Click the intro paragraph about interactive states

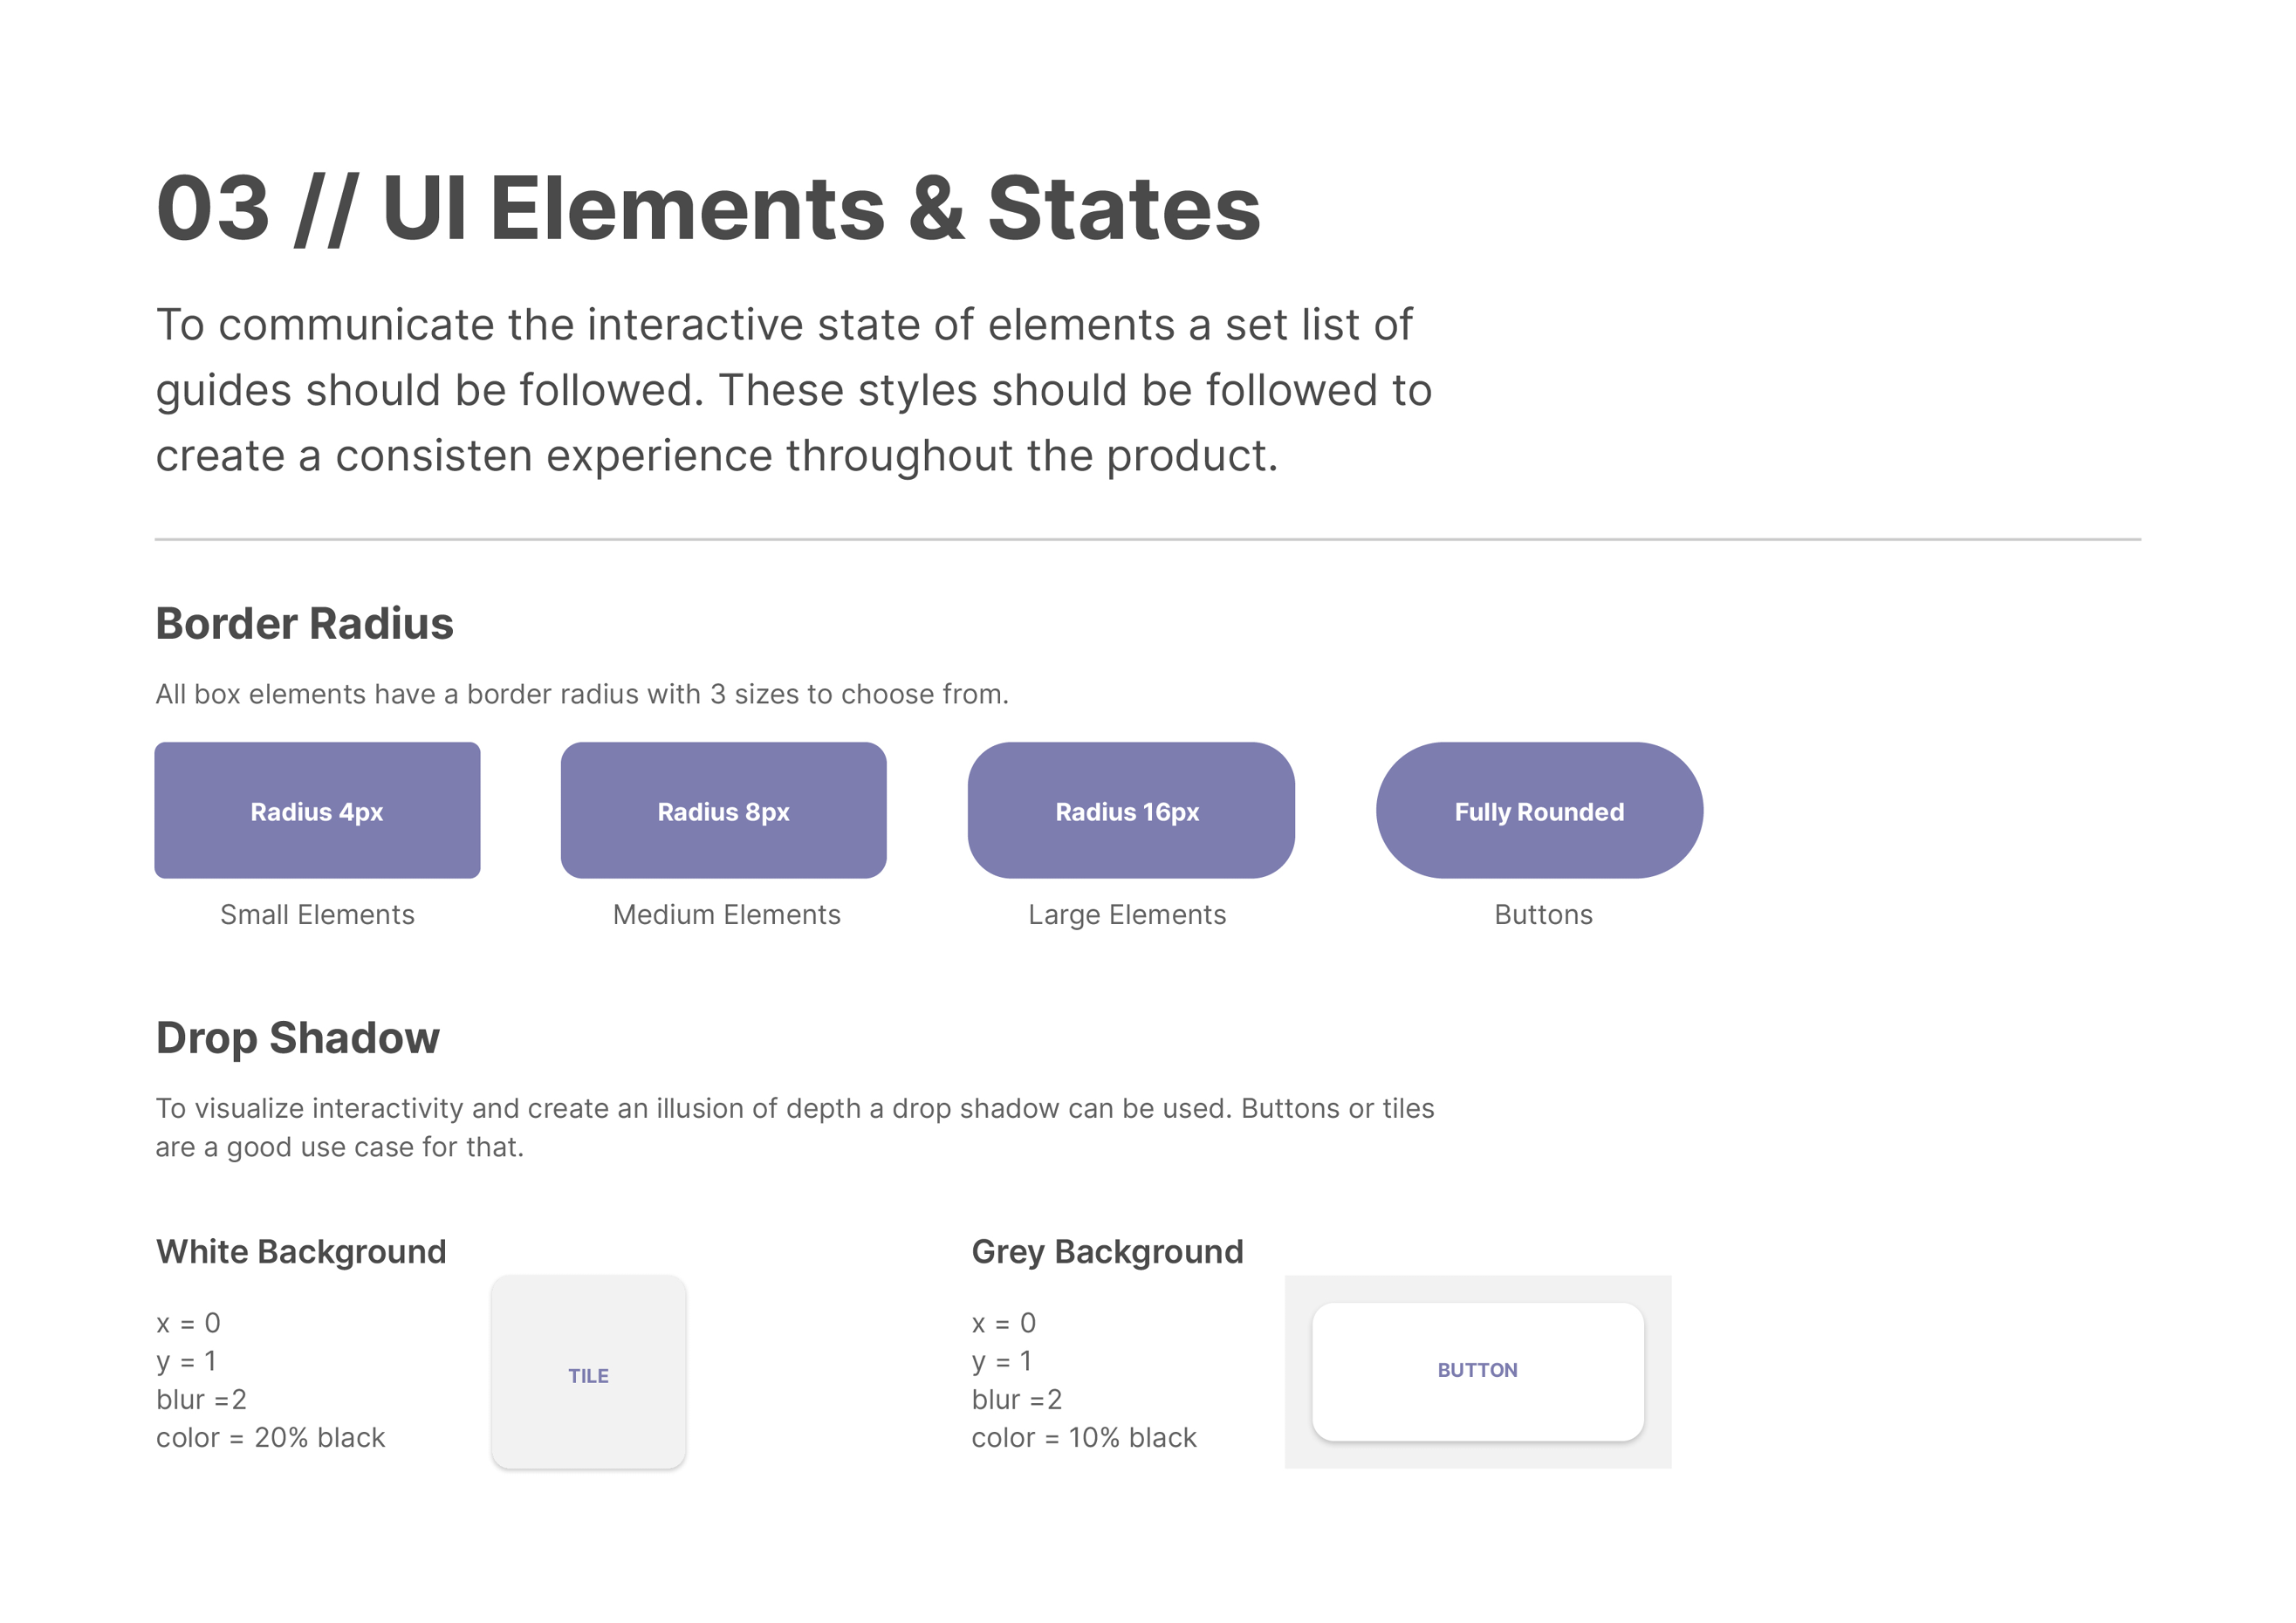point(793,390)
